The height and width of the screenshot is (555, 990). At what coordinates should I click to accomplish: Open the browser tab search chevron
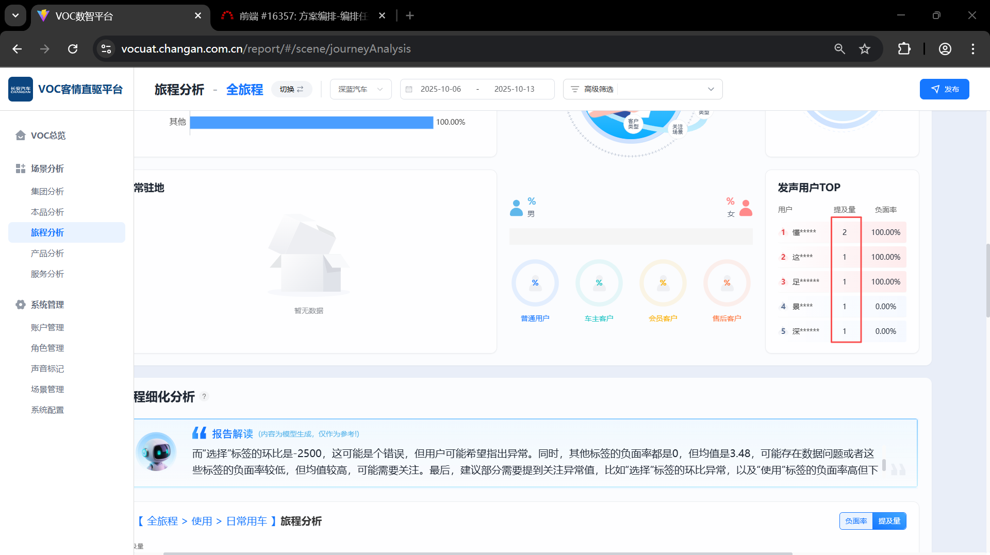(x=15, y=15)
